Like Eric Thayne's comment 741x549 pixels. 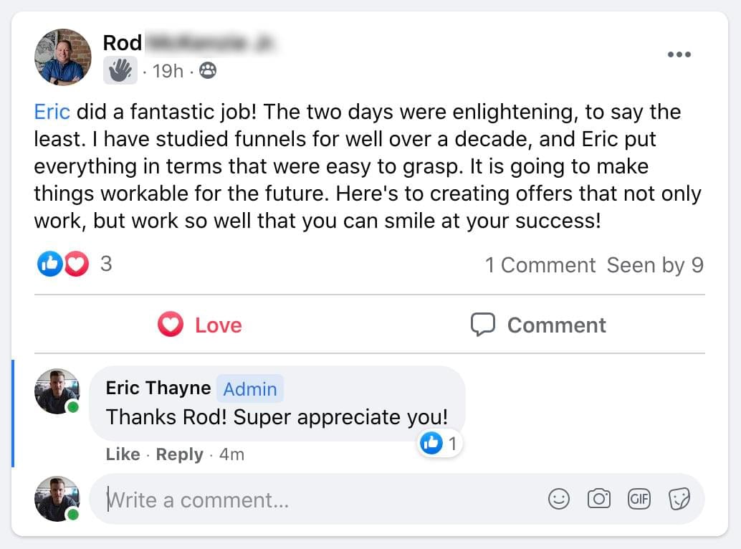(x=123, y=454)
